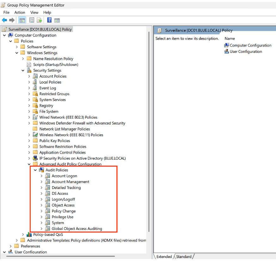The height and width of the screenshot is (261, 276).
Task: Click the blue Help question mark icon
Action: click(49, 20)
